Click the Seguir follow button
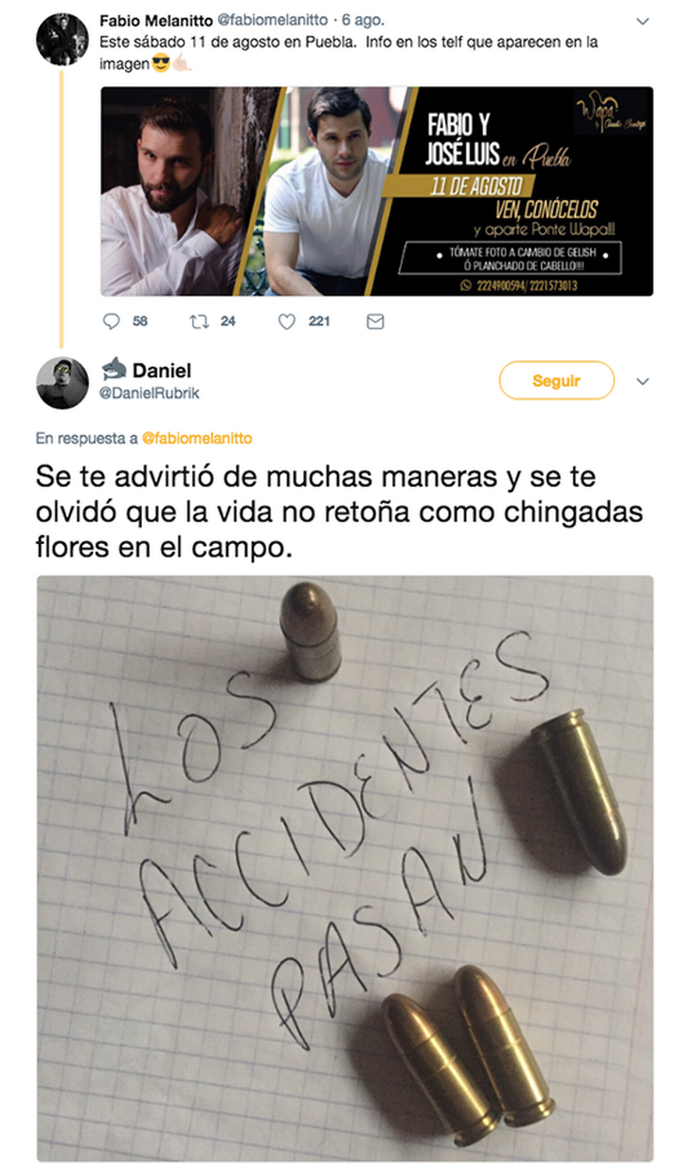Screen dimensions: 682x1163 pyautogui.click(x=556, y=381)
